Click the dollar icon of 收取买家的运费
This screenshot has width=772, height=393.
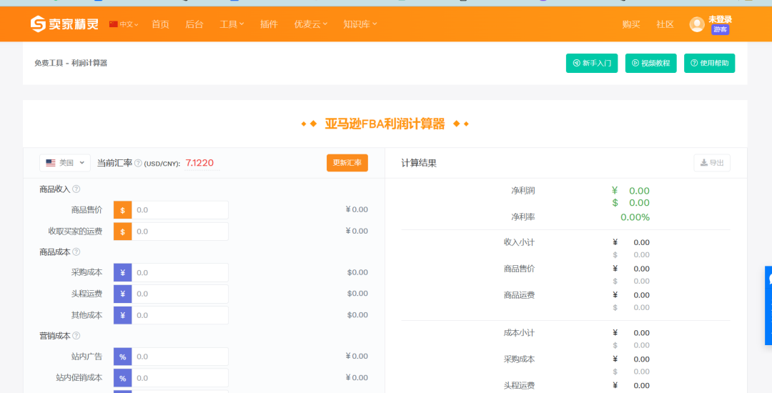[x=123, y=232]
